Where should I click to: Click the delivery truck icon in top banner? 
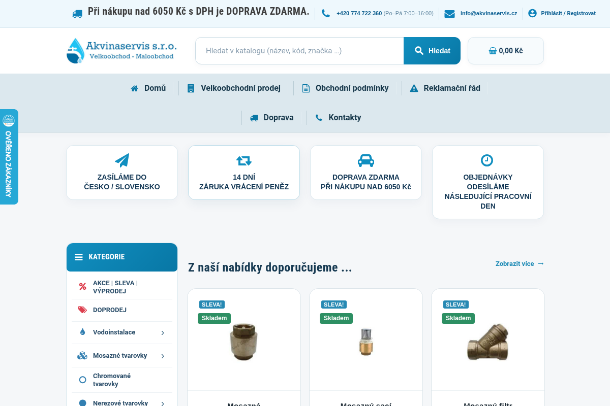pyautogui.click(x=77, y=14)
